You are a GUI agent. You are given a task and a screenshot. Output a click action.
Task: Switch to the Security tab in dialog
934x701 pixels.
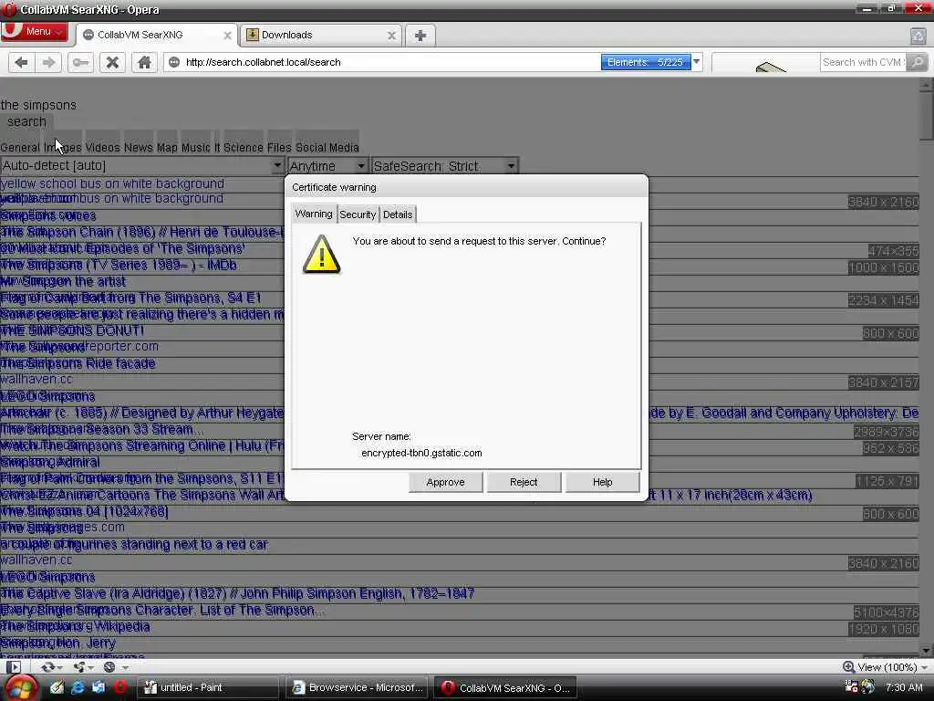358,214
